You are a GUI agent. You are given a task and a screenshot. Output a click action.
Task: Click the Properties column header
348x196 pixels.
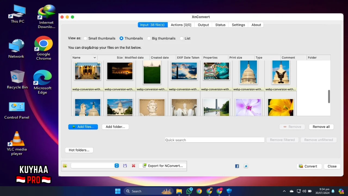(215, 58)
